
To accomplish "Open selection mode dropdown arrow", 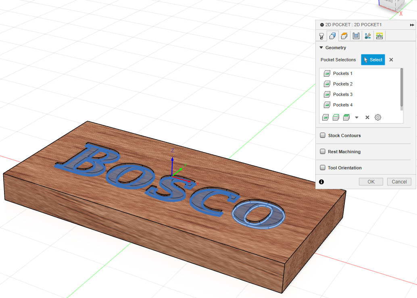I will [357, 118].
